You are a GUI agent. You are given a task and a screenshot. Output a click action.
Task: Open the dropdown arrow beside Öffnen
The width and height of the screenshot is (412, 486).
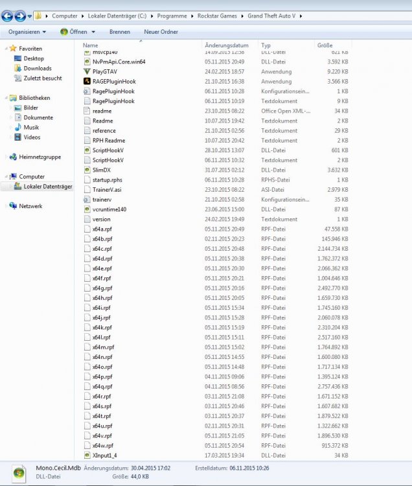pos(93,32)
